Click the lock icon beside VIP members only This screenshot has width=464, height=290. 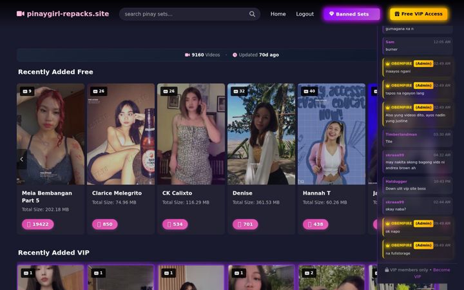387,269
